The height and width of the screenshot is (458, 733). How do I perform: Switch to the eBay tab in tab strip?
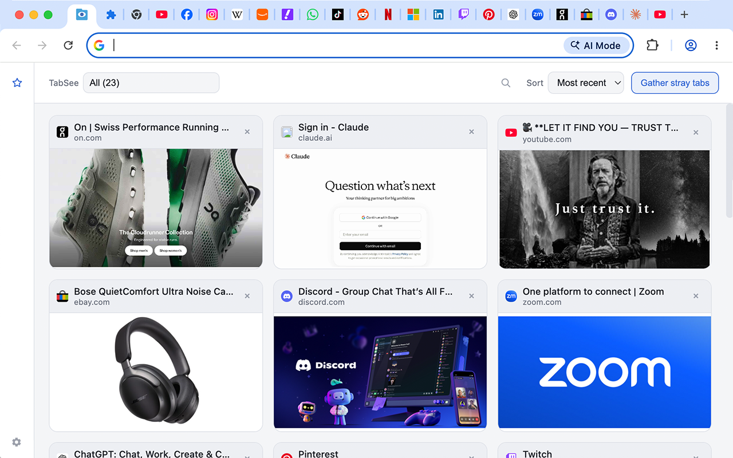pyautogui.click(x=586, y=15)
